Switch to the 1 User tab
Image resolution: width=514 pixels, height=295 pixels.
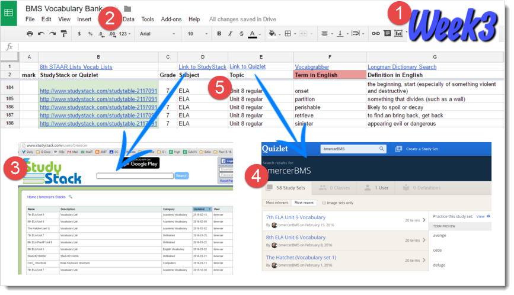click(x=376, y=188)
